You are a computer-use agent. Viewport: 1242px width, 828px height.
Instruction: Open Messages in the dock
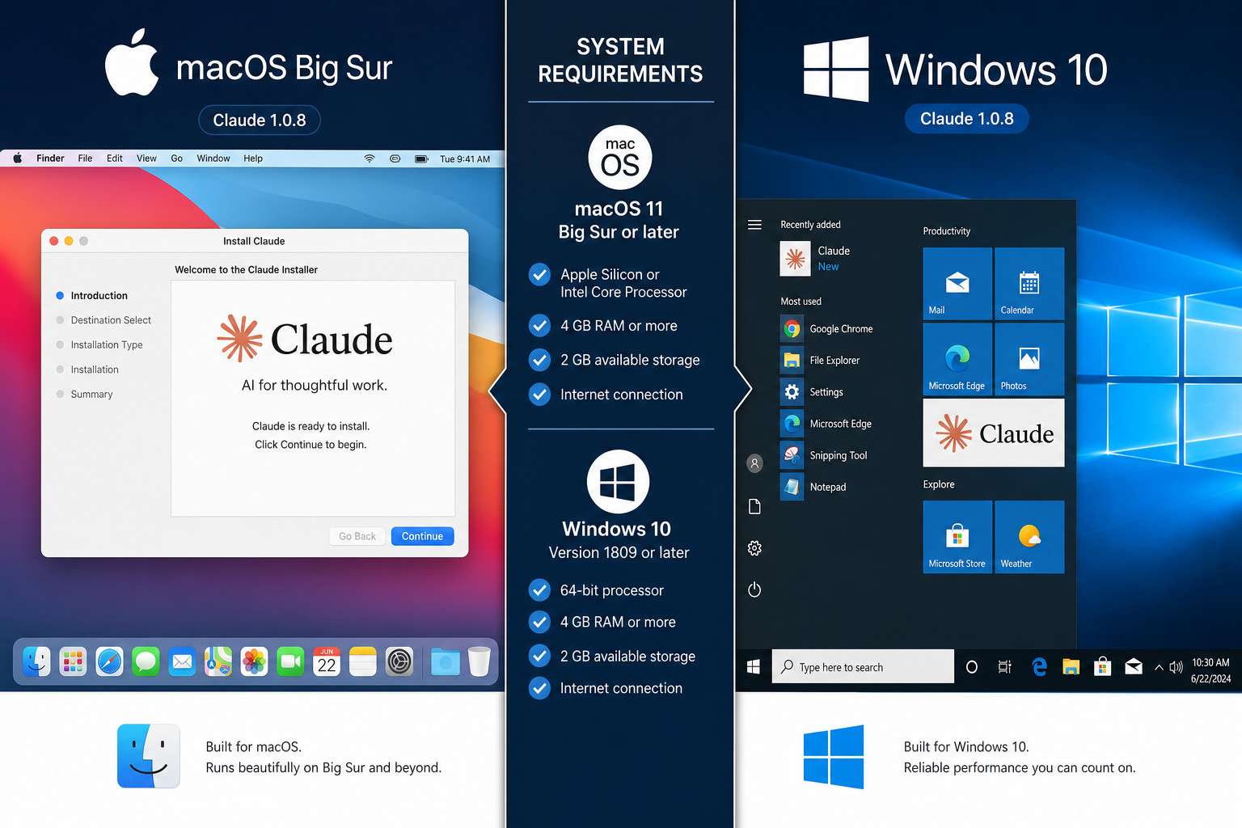coord(146,661)
